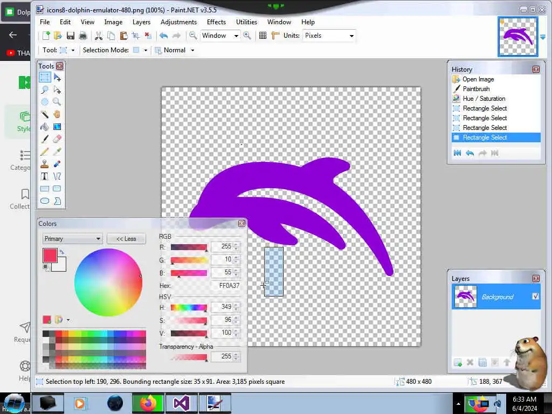Click the Cut scissors icon
This screenshot has width=552, height=414.
pos(99,36)
